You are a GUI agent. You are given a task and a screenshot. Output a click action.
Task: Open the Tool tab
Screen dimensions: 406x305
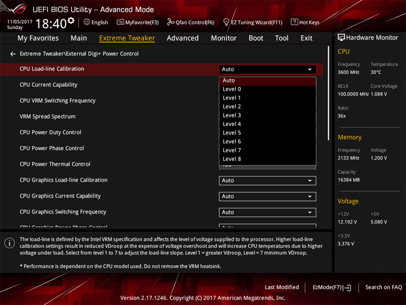point(282,38)
